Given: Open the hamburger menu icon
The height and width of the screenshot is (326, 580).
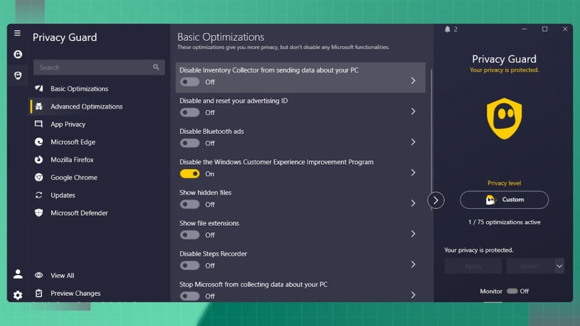Looking at the screenshot, I should point(18,33).
